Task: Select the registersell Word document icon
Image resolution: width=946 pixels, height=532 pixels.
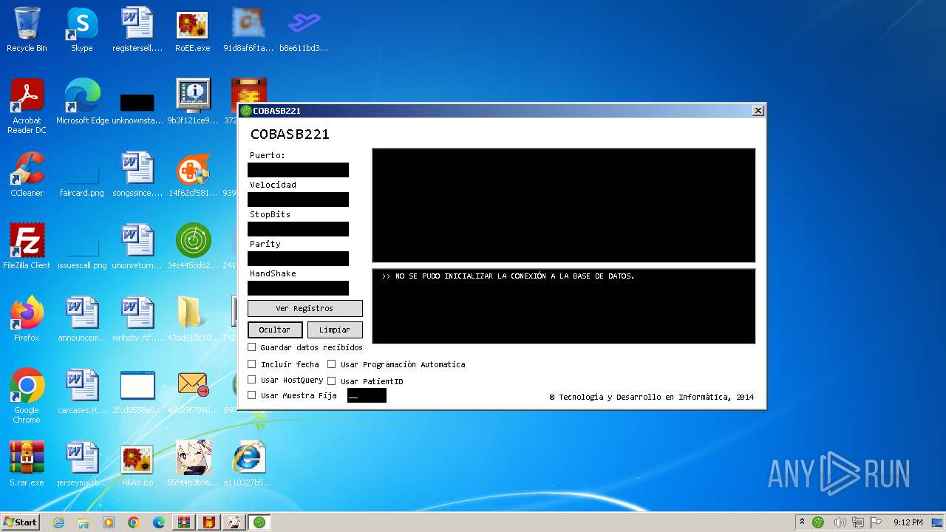Action: [137, 30]
